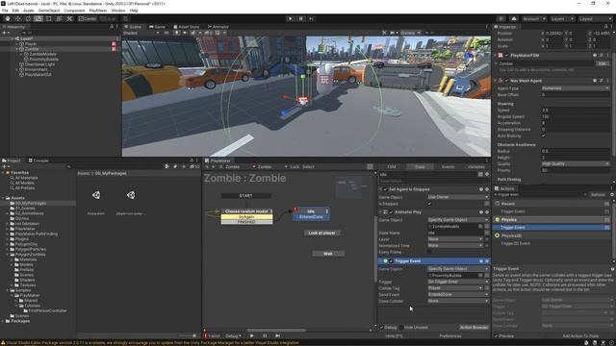Open Collide Tag dropdown Player
Image resolution: width=616 pixels, height=346 pixels.
point(454,288)
